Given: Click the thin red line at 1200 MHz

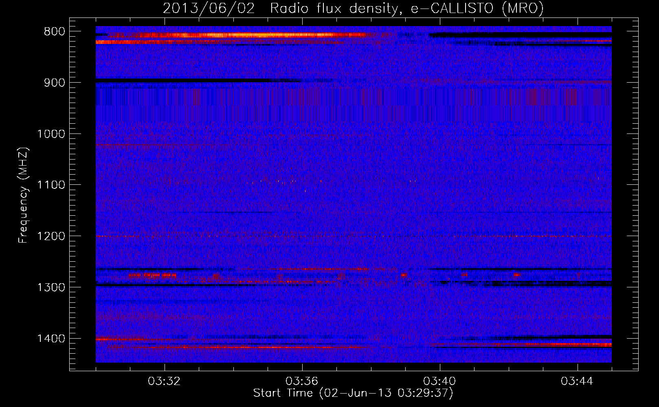Looking at the screenshot, I should pos(354,236).
